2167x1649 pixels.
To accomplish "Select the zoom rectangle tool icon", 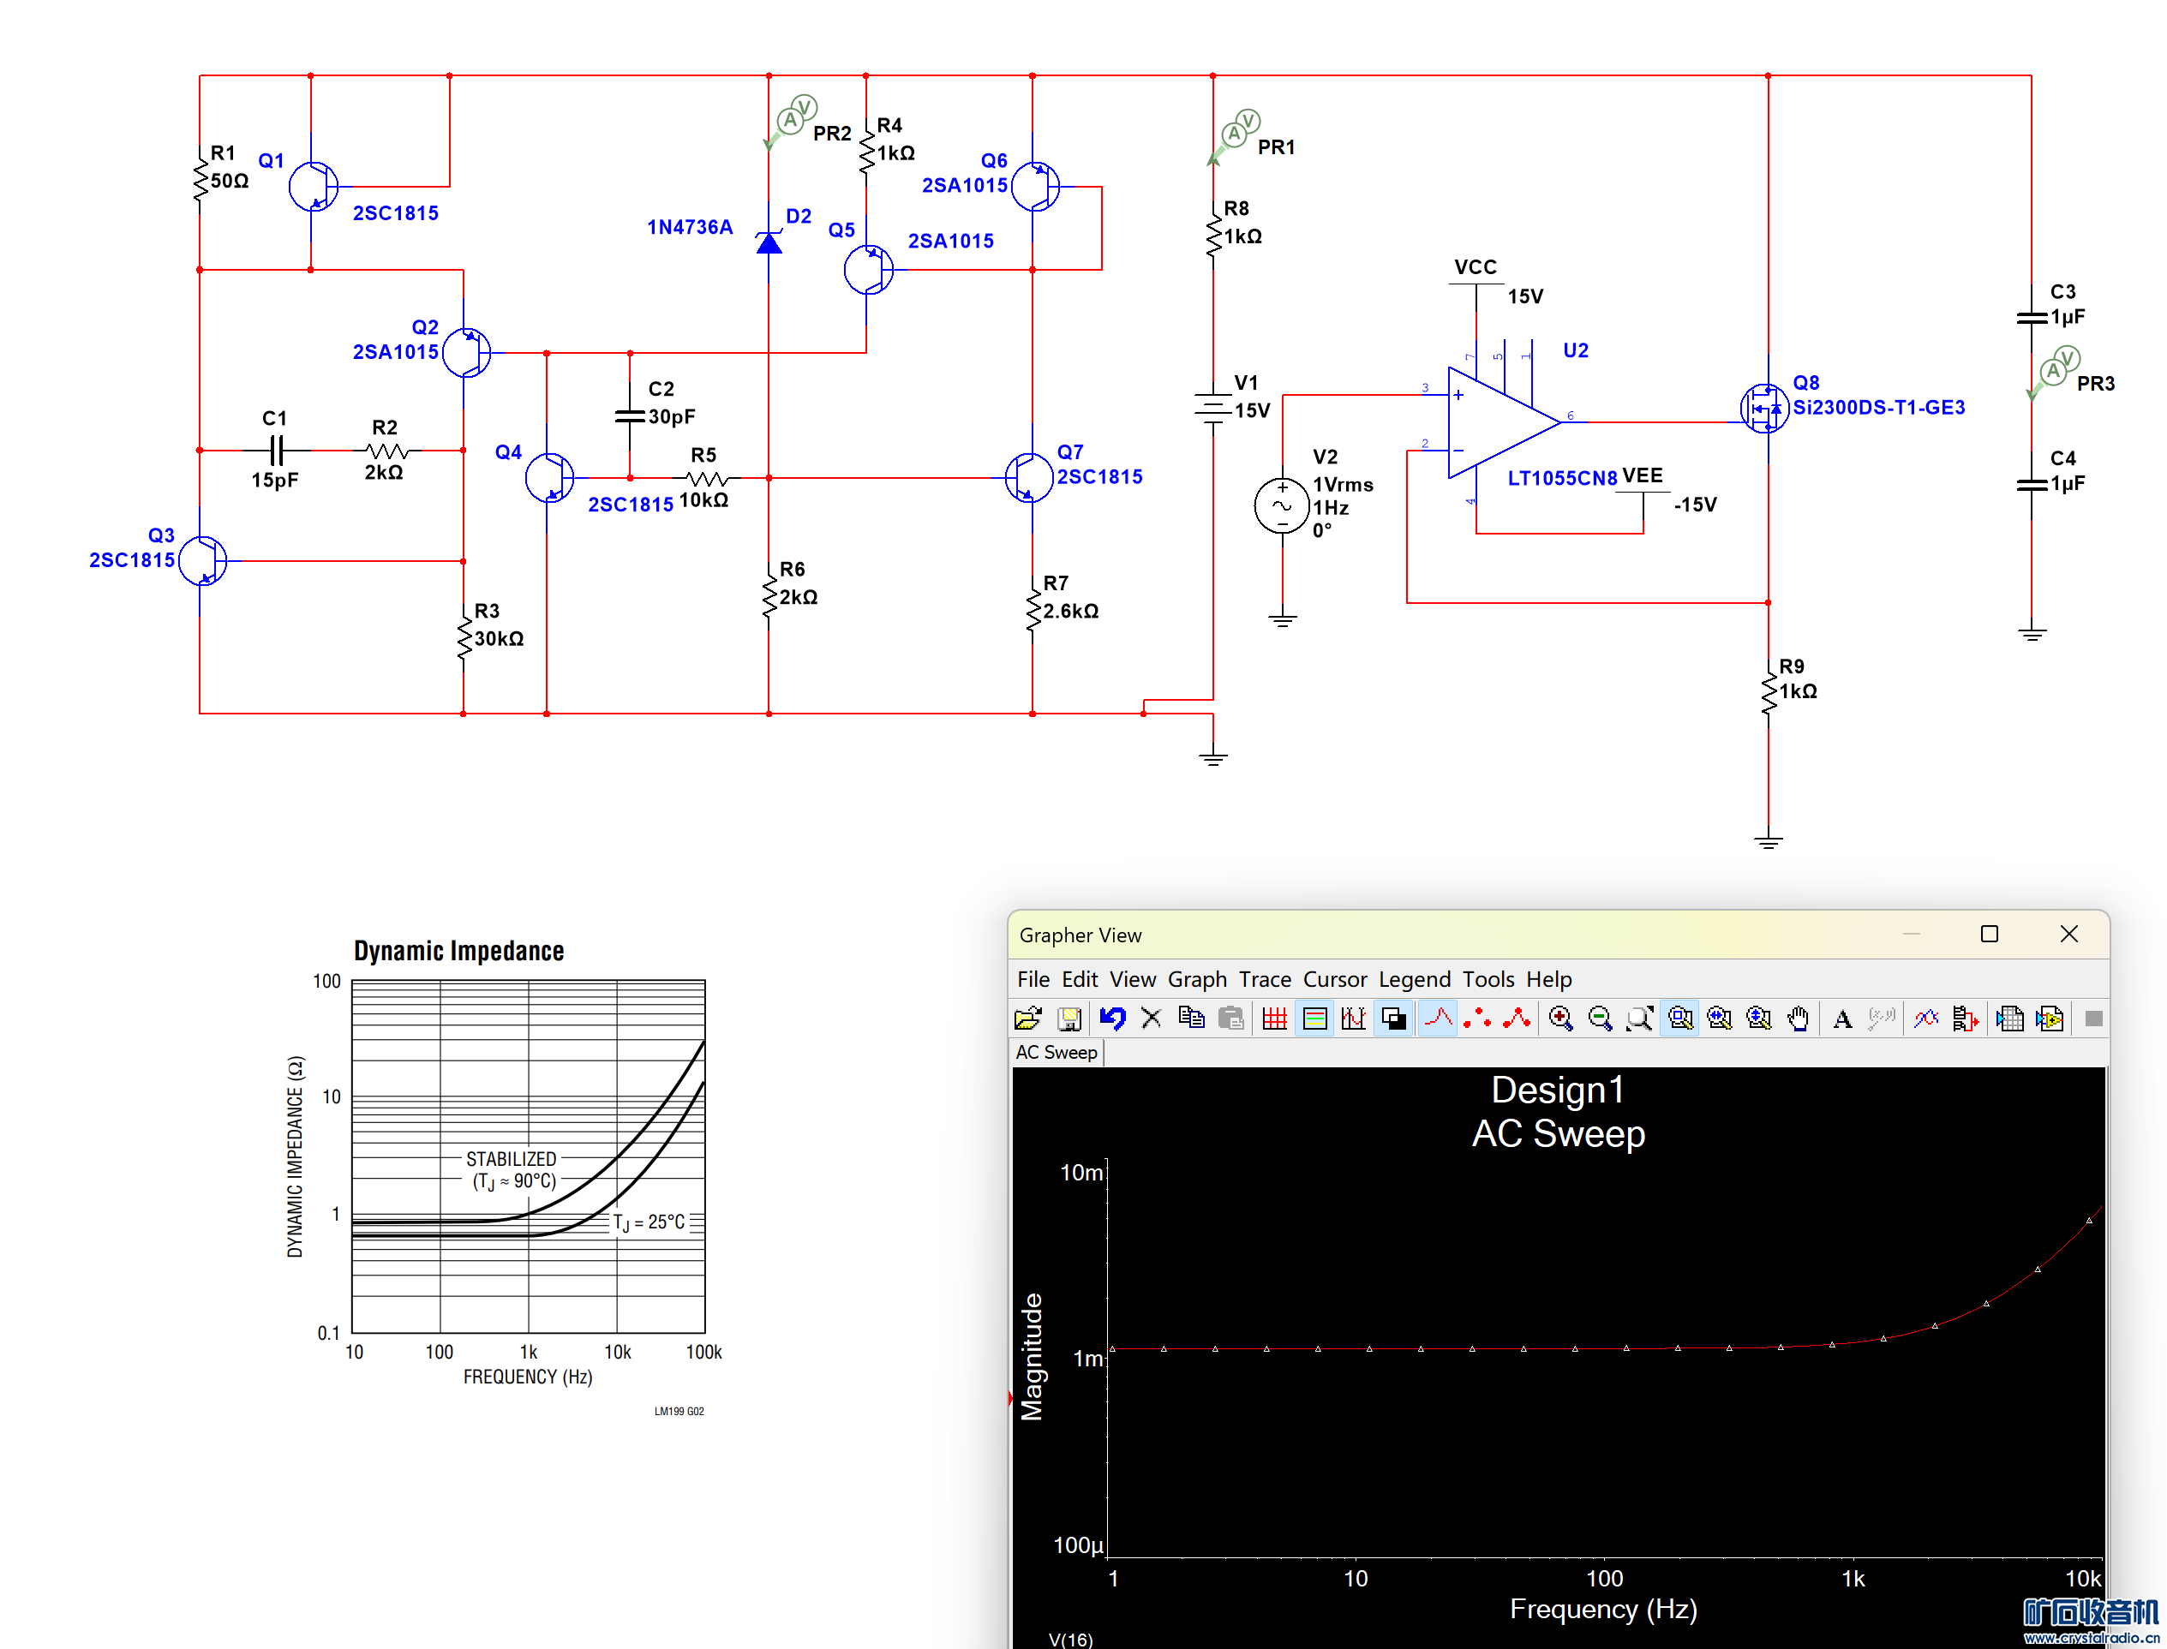I will click(x=1680, y=1019).
